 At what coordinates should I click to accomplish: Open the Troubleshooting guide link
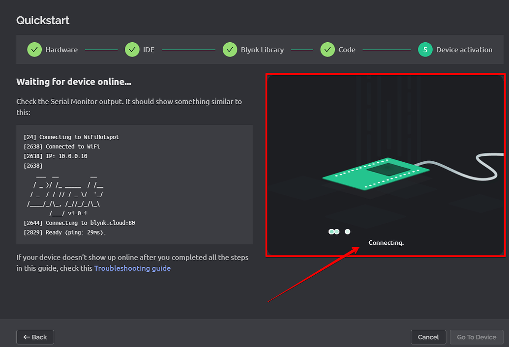pos(132,268)
